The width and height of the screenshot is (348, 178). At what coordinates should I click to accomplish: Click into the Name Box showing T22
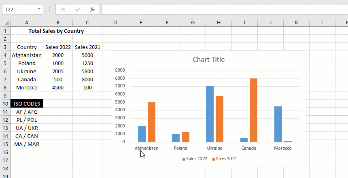click(x=19, y=9)
